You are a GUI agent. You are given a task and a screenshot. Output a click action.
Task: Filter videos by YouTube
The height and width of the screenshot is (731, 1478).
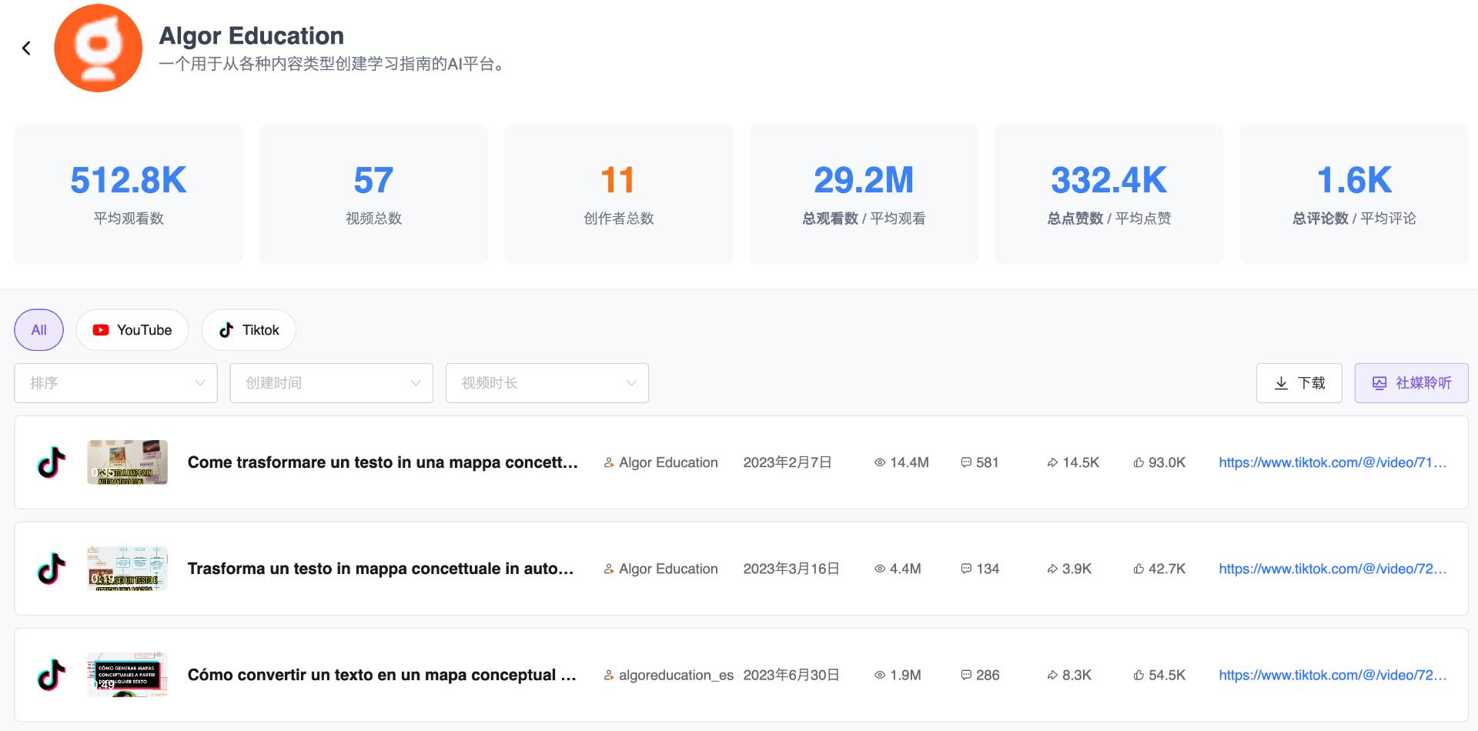tap(132, 330)
